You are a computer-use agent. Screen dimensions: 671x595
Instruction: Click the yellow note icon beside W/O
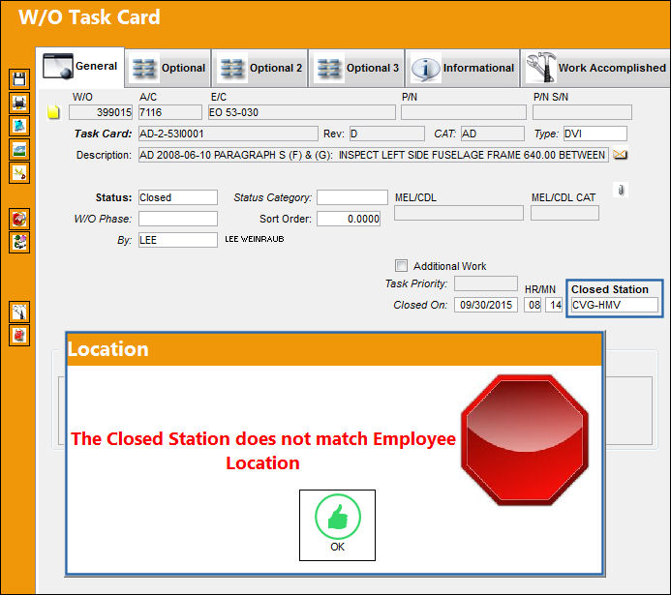coord(53,112)
